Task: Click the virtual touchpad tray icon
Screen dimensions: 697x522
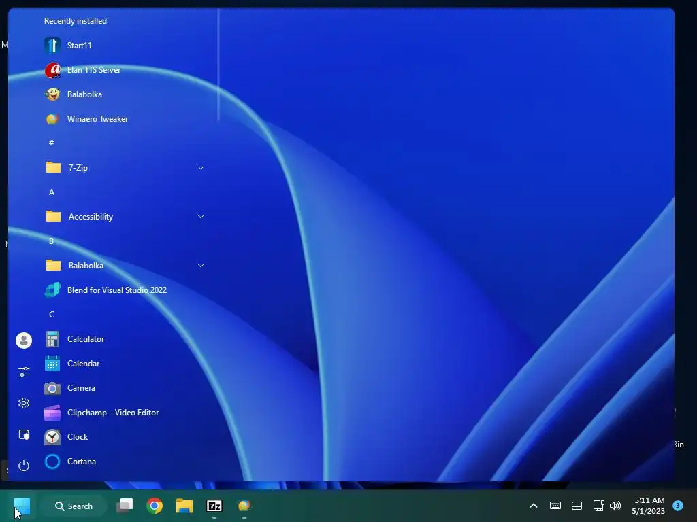Action: 577,506
